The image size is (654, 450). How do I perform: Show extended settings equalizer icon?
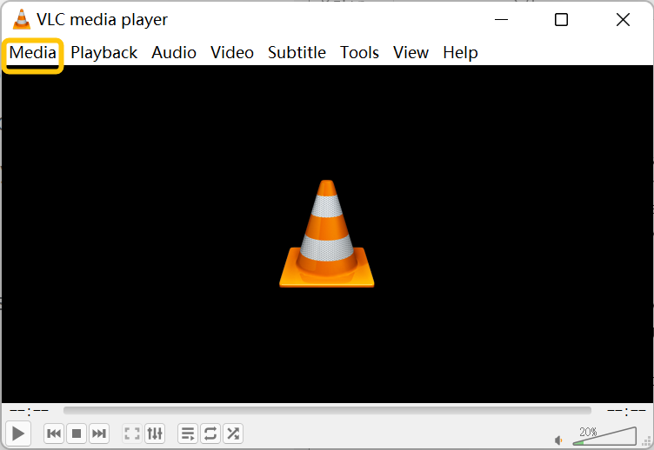(155, 433)
